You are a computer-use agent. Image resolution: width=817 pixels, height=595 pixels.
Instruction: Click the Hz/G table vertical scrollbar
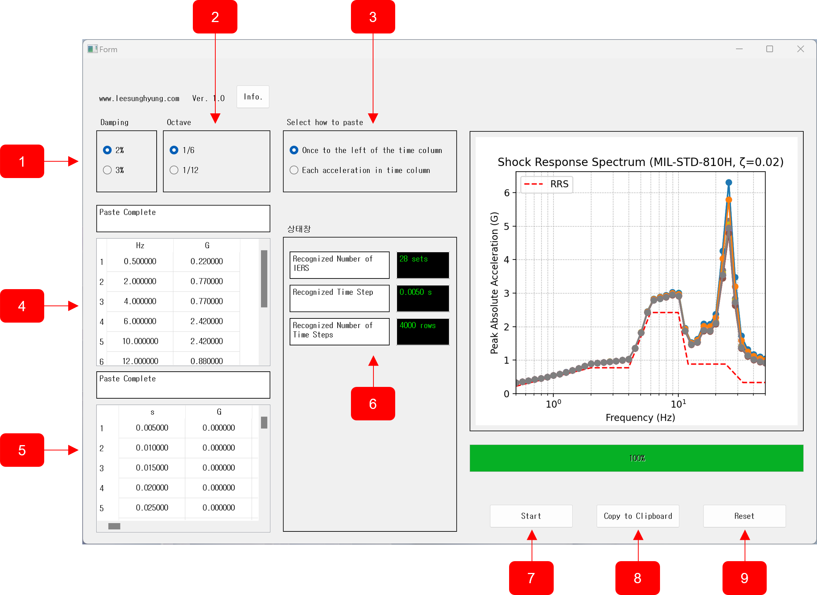click(264, 278)
